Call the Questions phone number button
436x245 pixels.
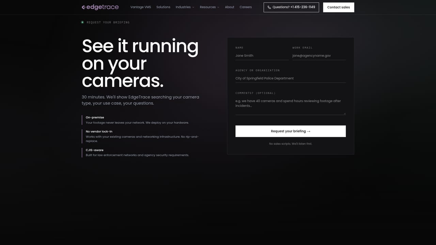click(291, 7)
